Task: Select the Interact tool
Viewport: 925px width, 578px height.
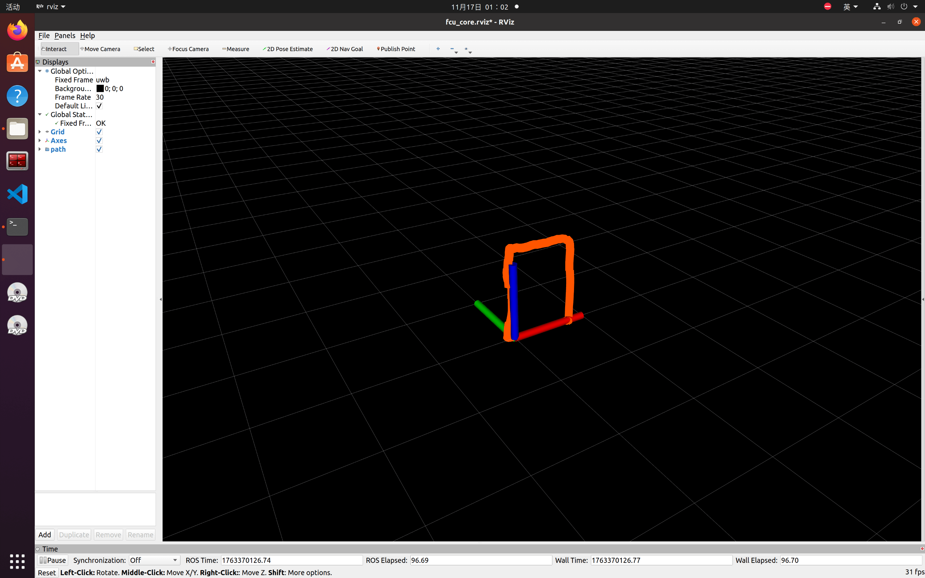Action: coord(60,49)
